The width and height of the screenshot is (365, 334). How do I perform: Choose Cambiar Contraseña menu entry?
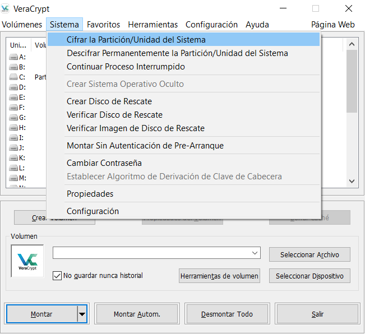tap(183, 163)
